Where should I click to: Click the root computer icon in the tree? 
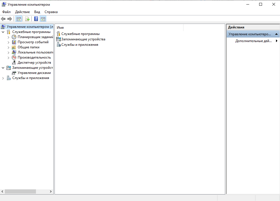[3, 27]
